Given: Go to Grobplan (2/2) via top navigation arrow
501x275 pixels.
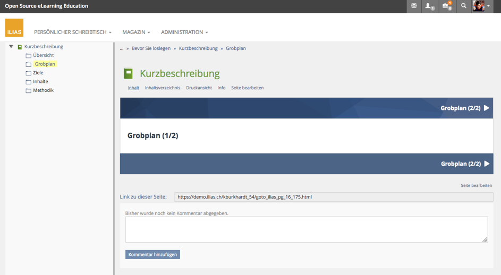Looking at the screenshot, I should [465, 108].
